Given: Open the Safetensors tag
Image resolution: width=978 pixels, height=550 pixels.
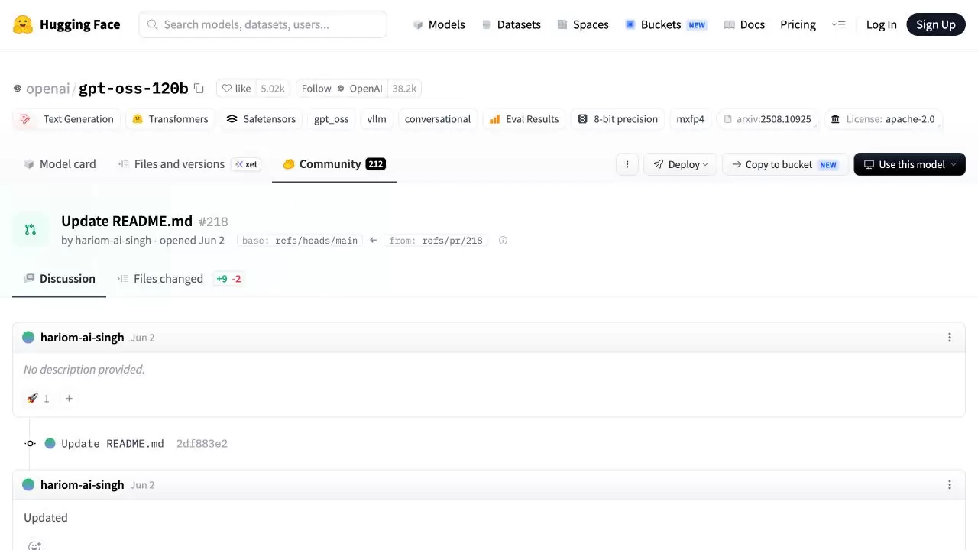Looking at the screenshot, I should (x=261, y=119).
